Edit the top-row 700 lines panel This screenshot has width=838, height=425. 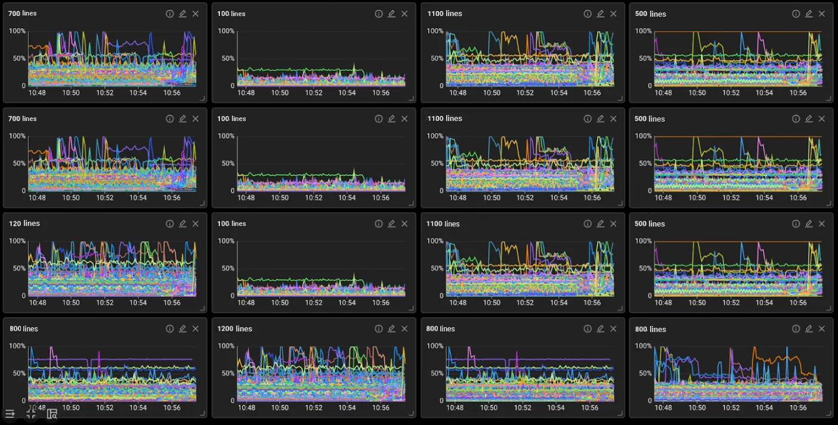[183, 14]
